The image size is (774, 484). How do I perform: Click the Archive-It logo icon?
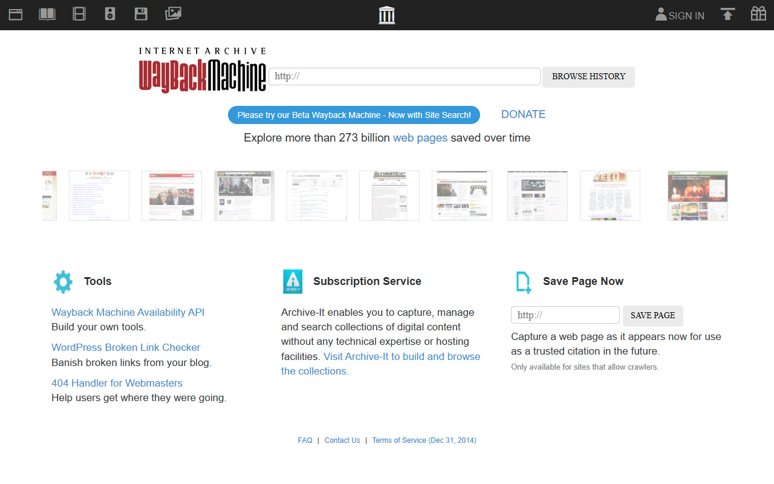293,282
